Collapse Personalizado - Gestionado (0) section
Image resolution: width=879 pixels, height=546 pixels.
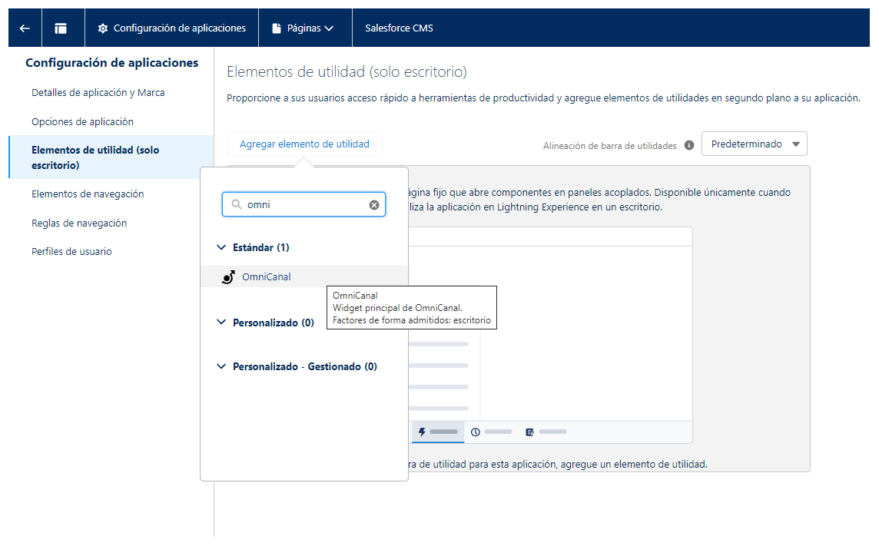(221, 366)
